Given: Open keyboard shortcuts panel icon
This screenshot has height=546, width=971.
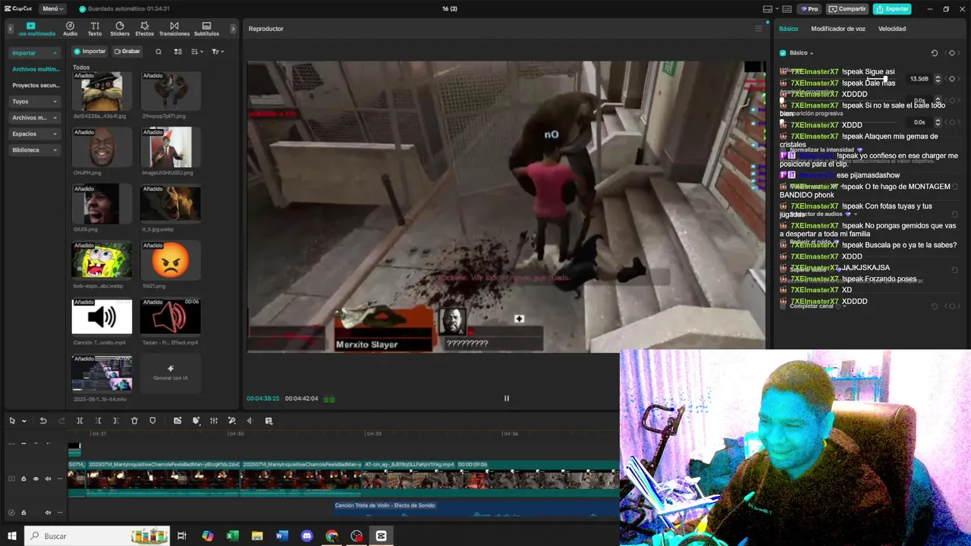Looking at the screenshot, I should click(x=786, y=9).
